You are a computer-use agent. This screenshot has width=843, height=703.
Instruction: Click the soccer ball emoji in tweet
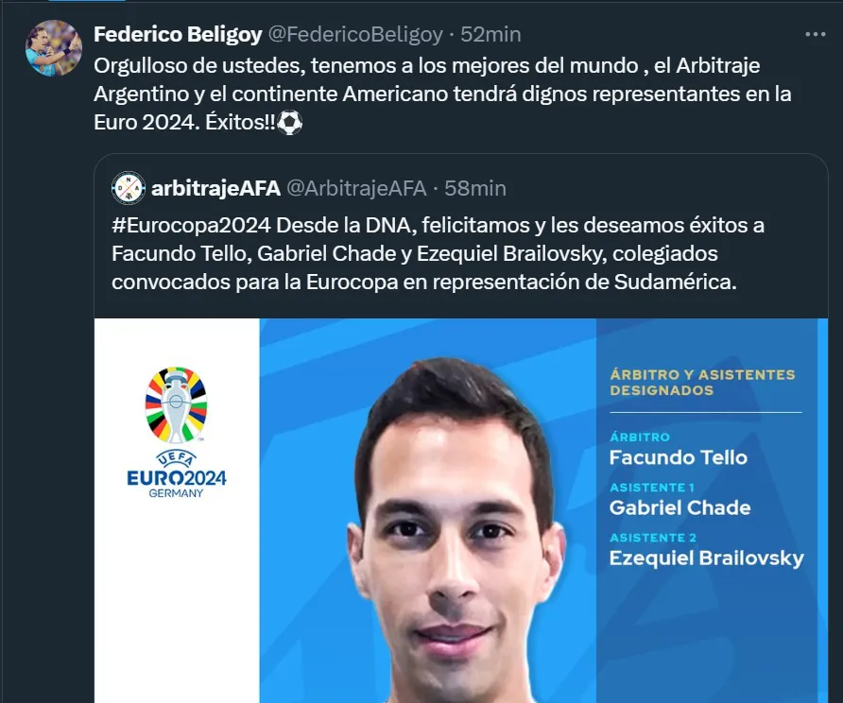(290, 123)
